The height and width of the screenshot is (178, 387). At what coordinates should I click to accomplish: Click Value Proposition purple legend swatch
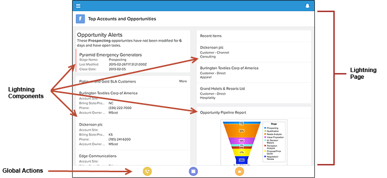click(265, 137)
